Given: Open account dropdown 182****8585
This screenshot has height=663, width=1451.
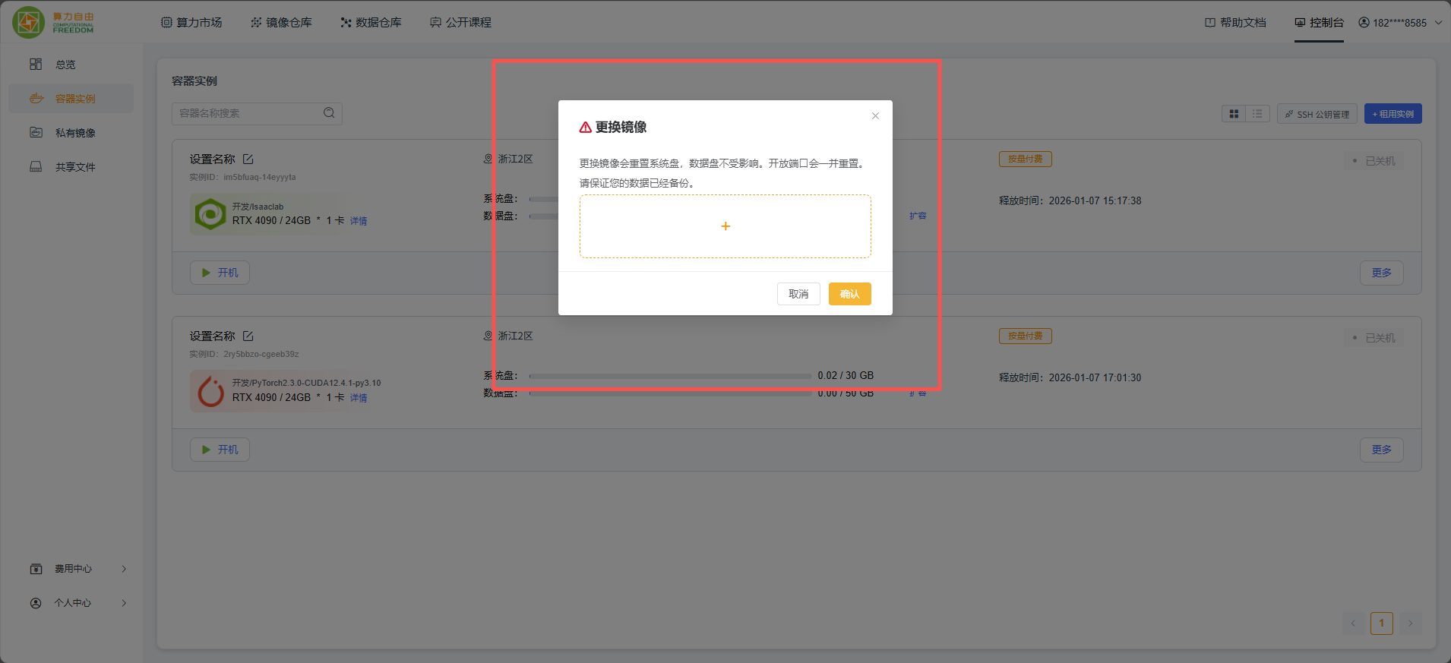Looking at the screenshot, I should [1399, 23].
